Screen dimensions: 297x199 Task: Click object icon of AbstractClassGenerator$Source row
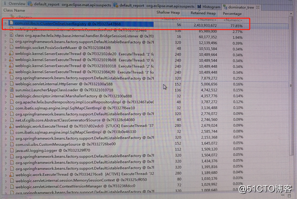tap(12, 120)
